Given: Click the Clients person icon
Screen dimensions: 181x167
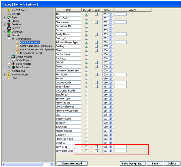Looking at the screenshot, I should tap(9, 21).
